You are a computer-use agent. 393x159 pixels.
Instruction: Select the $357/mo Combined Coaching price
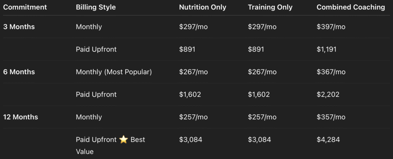(x=331, y=117)
